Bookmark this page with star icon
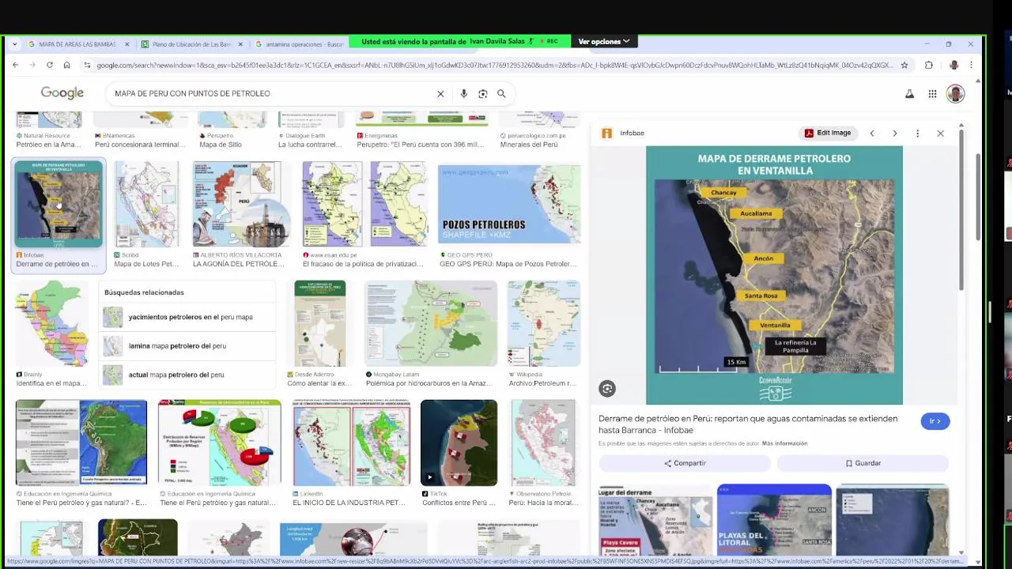Viewport: 1012px width, 569px height. point(904,65)
